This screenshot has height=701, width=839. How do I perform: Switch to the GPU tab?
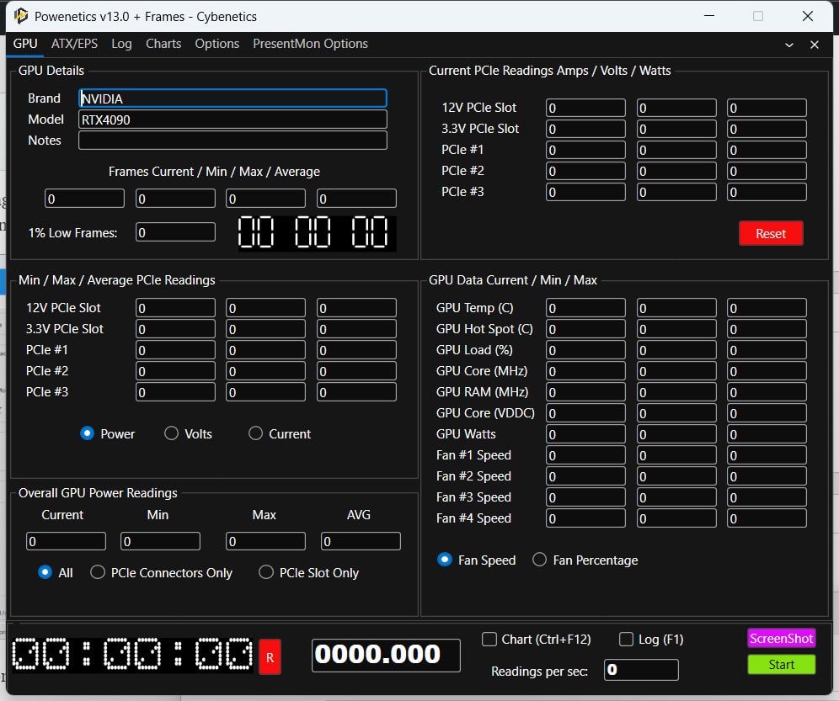pyautogui.click(x=25, y=44)
